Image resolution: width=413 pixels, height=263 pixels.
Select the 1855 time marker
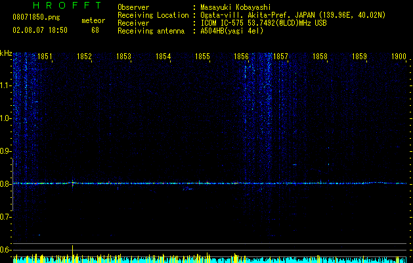pyautogui.click(x=202, y=57)
